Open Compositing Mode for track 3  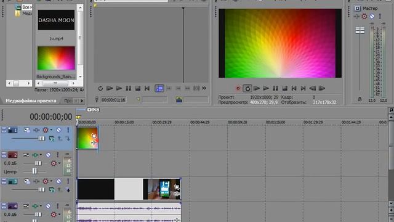click(52, 190)
